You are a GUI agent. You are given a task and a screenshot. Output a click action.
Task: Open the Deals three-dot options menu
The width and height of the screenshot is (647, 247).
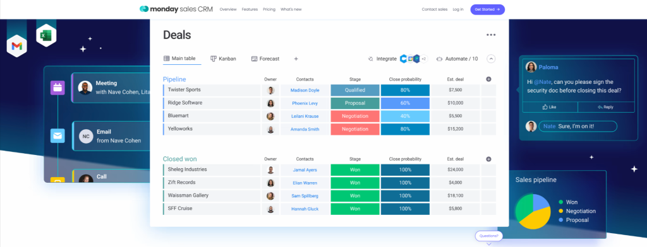pyautogui.click(x=490, y=35)
